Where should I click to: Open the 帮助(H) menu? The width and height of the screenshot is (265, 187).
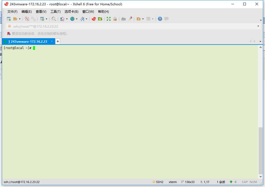pos(103,12)
